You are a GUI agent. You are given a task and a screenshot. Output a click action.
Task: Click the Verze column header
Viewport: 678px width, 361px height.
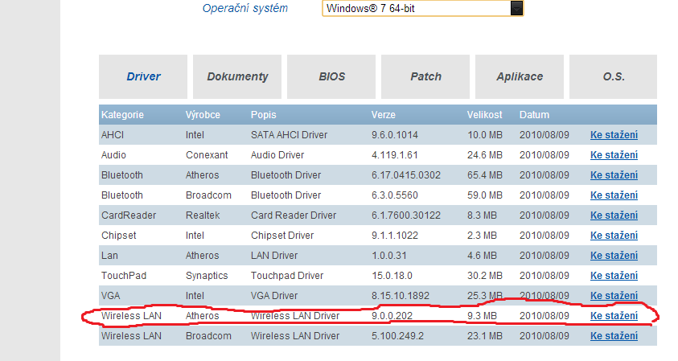click(383, 115)
